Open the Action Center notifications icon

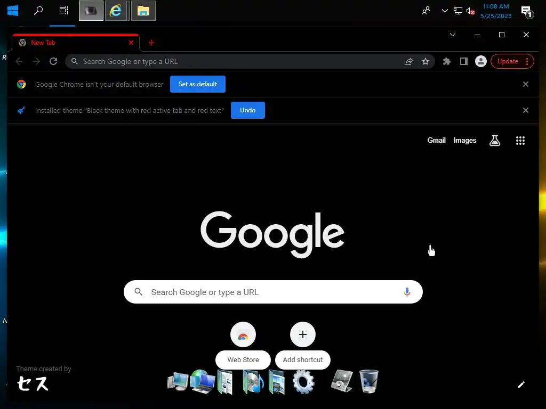(527, 12)
